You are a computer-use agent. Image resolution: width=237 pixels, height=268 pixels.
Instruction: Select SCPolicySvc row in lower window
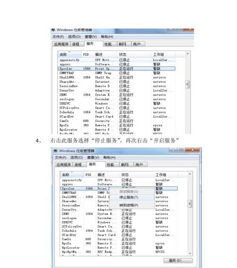[x=119, y=226]
